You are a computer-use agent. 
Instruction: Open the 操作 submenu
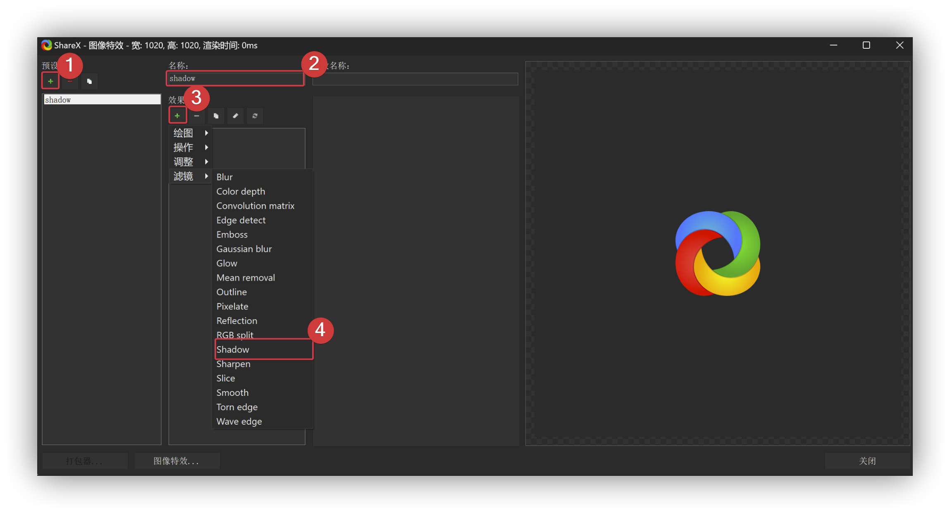[191, 147]
